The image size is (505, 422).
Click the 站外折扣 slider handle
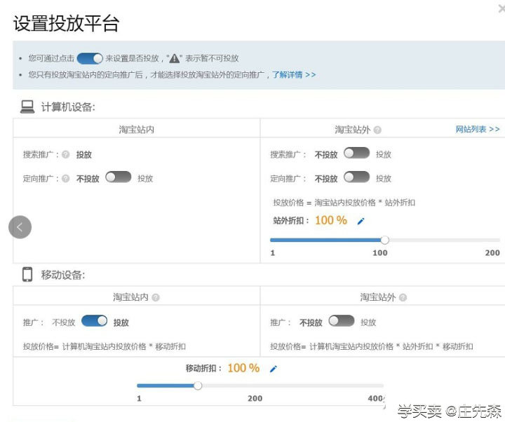[x=385, y=240]
